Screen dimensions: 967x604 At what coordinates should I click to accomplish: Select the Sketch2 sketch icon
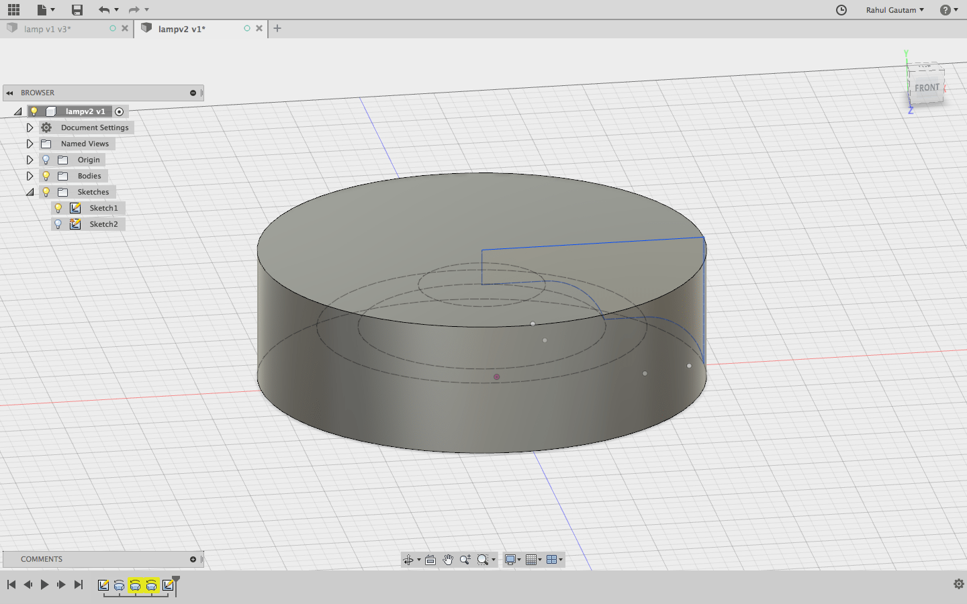75,224
